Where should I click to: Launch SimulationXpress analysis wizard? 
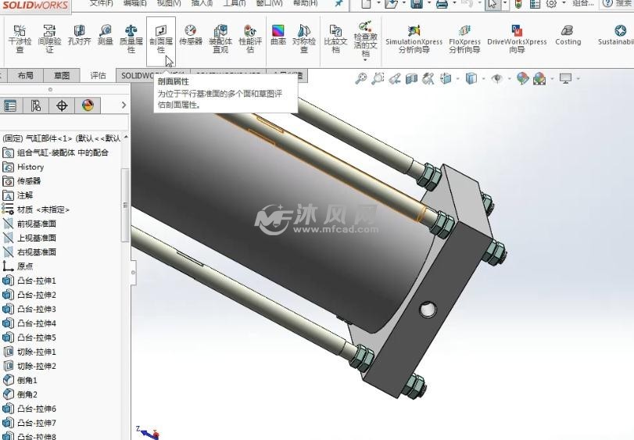414,39
